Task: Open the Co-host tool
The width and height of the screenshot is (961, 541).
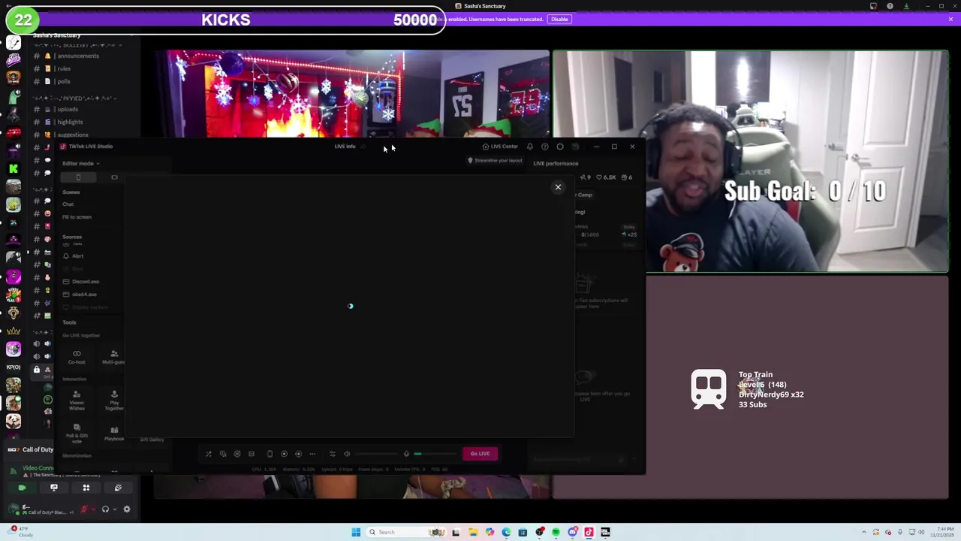Action: coord(77,357)
